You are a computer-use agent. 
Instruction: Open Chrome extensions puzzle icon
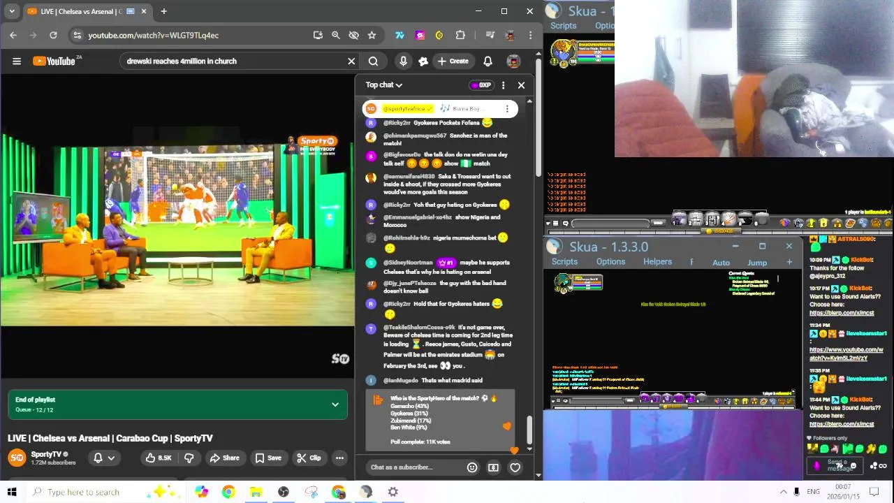point(460,35)
